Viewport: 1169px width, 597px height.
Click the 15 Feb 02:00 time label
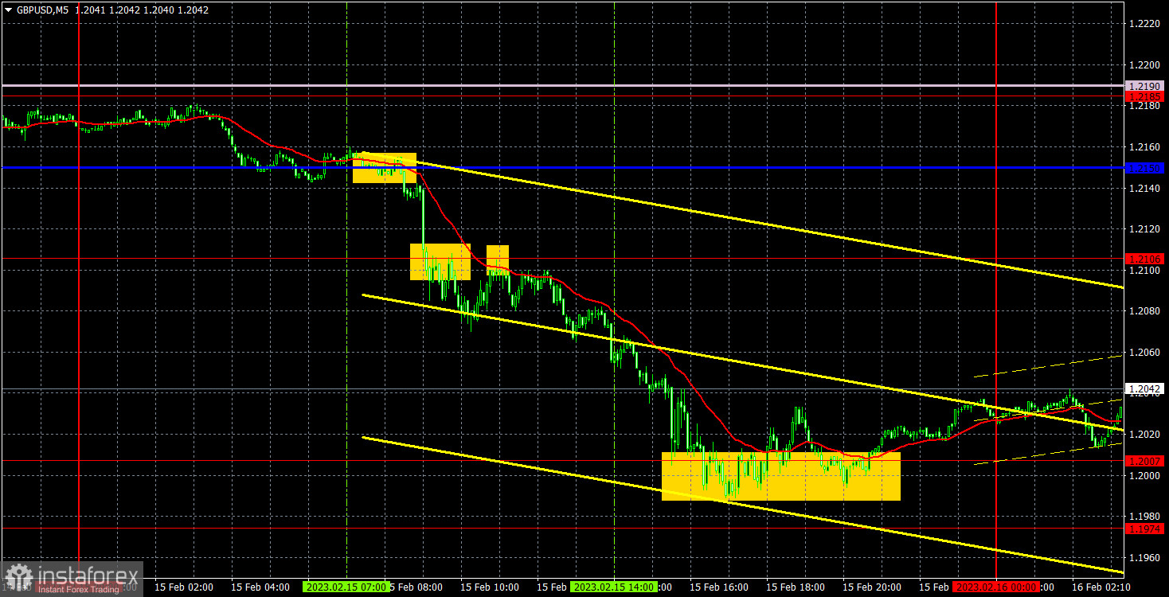point(184,587)
